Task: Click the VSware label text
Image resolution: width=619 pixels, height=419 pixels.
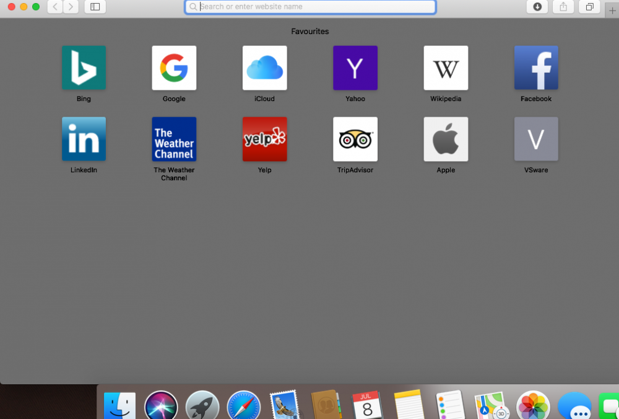Action: tap(536, 170)
